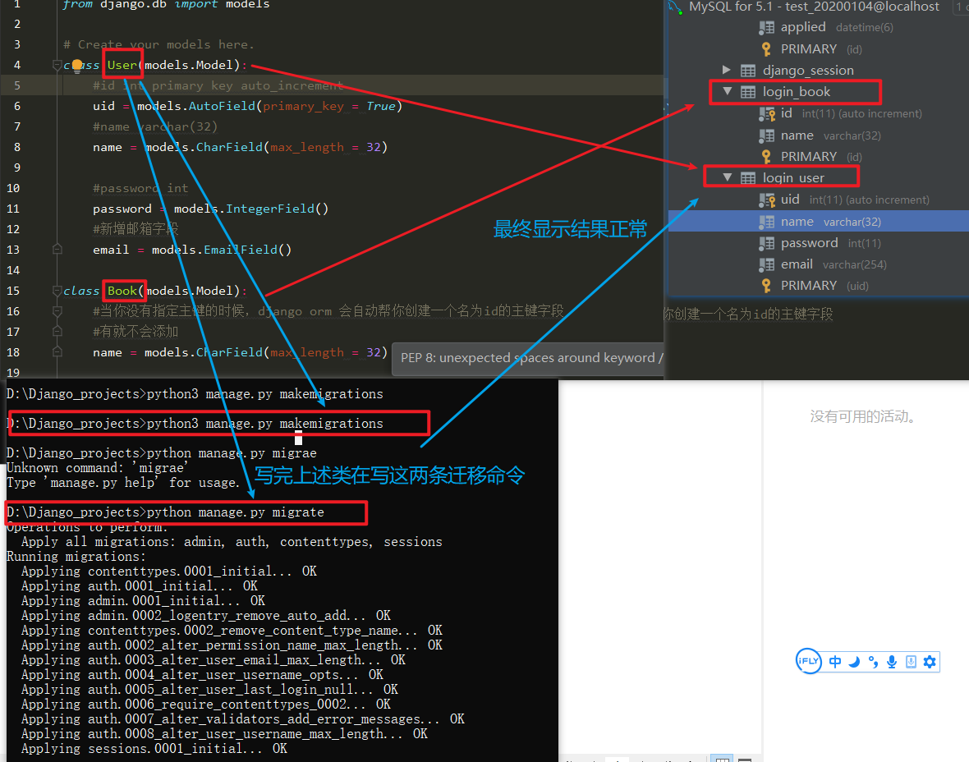Screen dimensions: 969x762
Task: Collapse the login_book table node
Action: 728,91
